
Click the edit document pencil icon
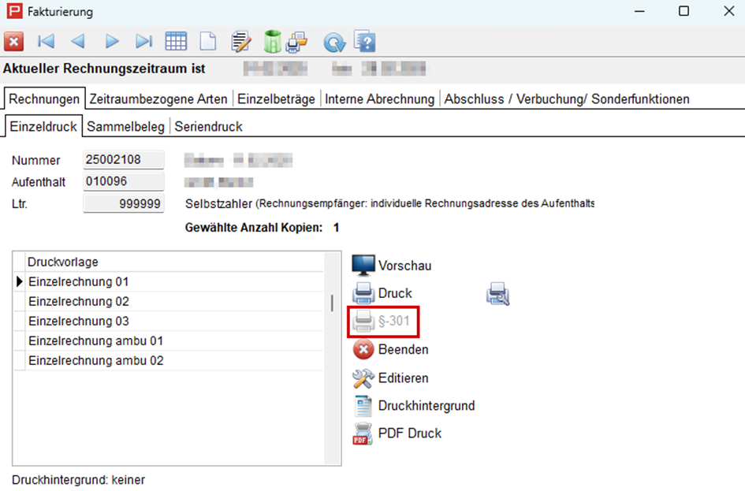240,42
